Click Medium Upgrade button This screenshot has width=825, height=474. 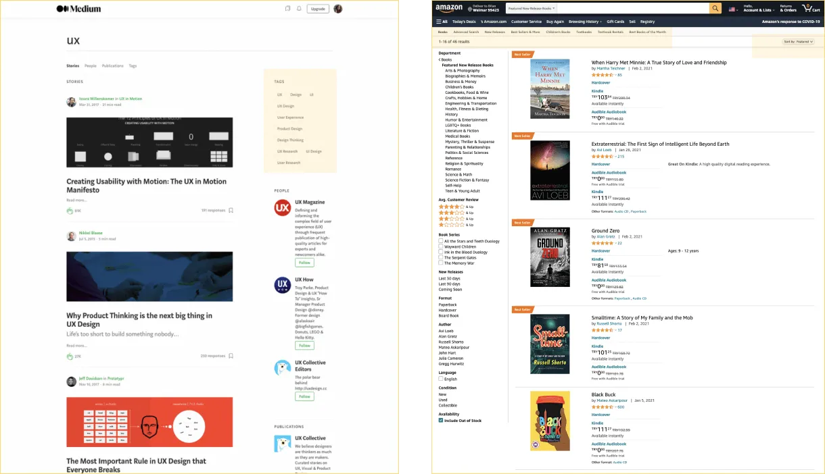318,9
